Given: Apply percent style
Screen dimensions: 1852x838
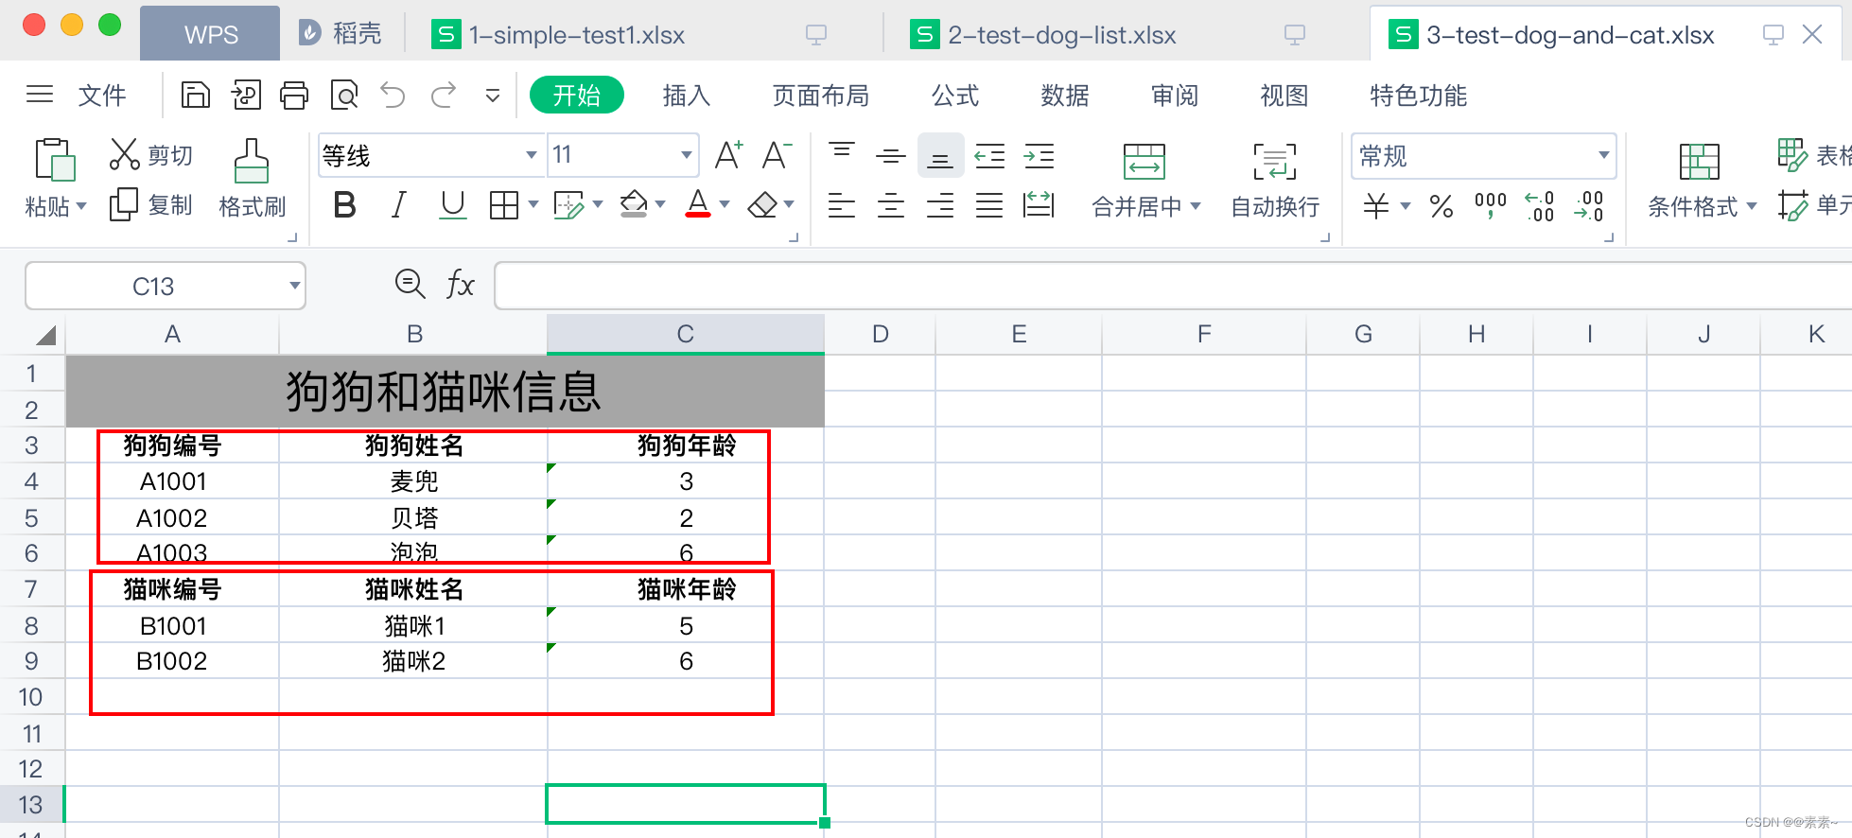Looking at the screenshot, I should click(1441, 205).
